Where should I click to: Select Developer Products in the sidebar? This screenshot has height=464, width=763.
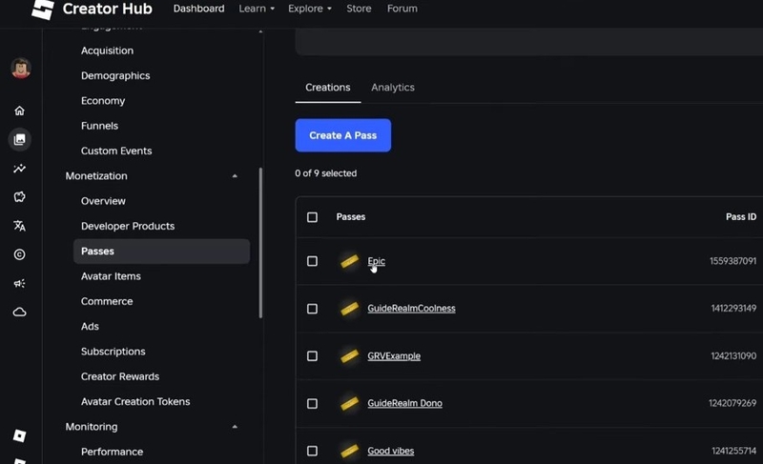click(128, 227)
